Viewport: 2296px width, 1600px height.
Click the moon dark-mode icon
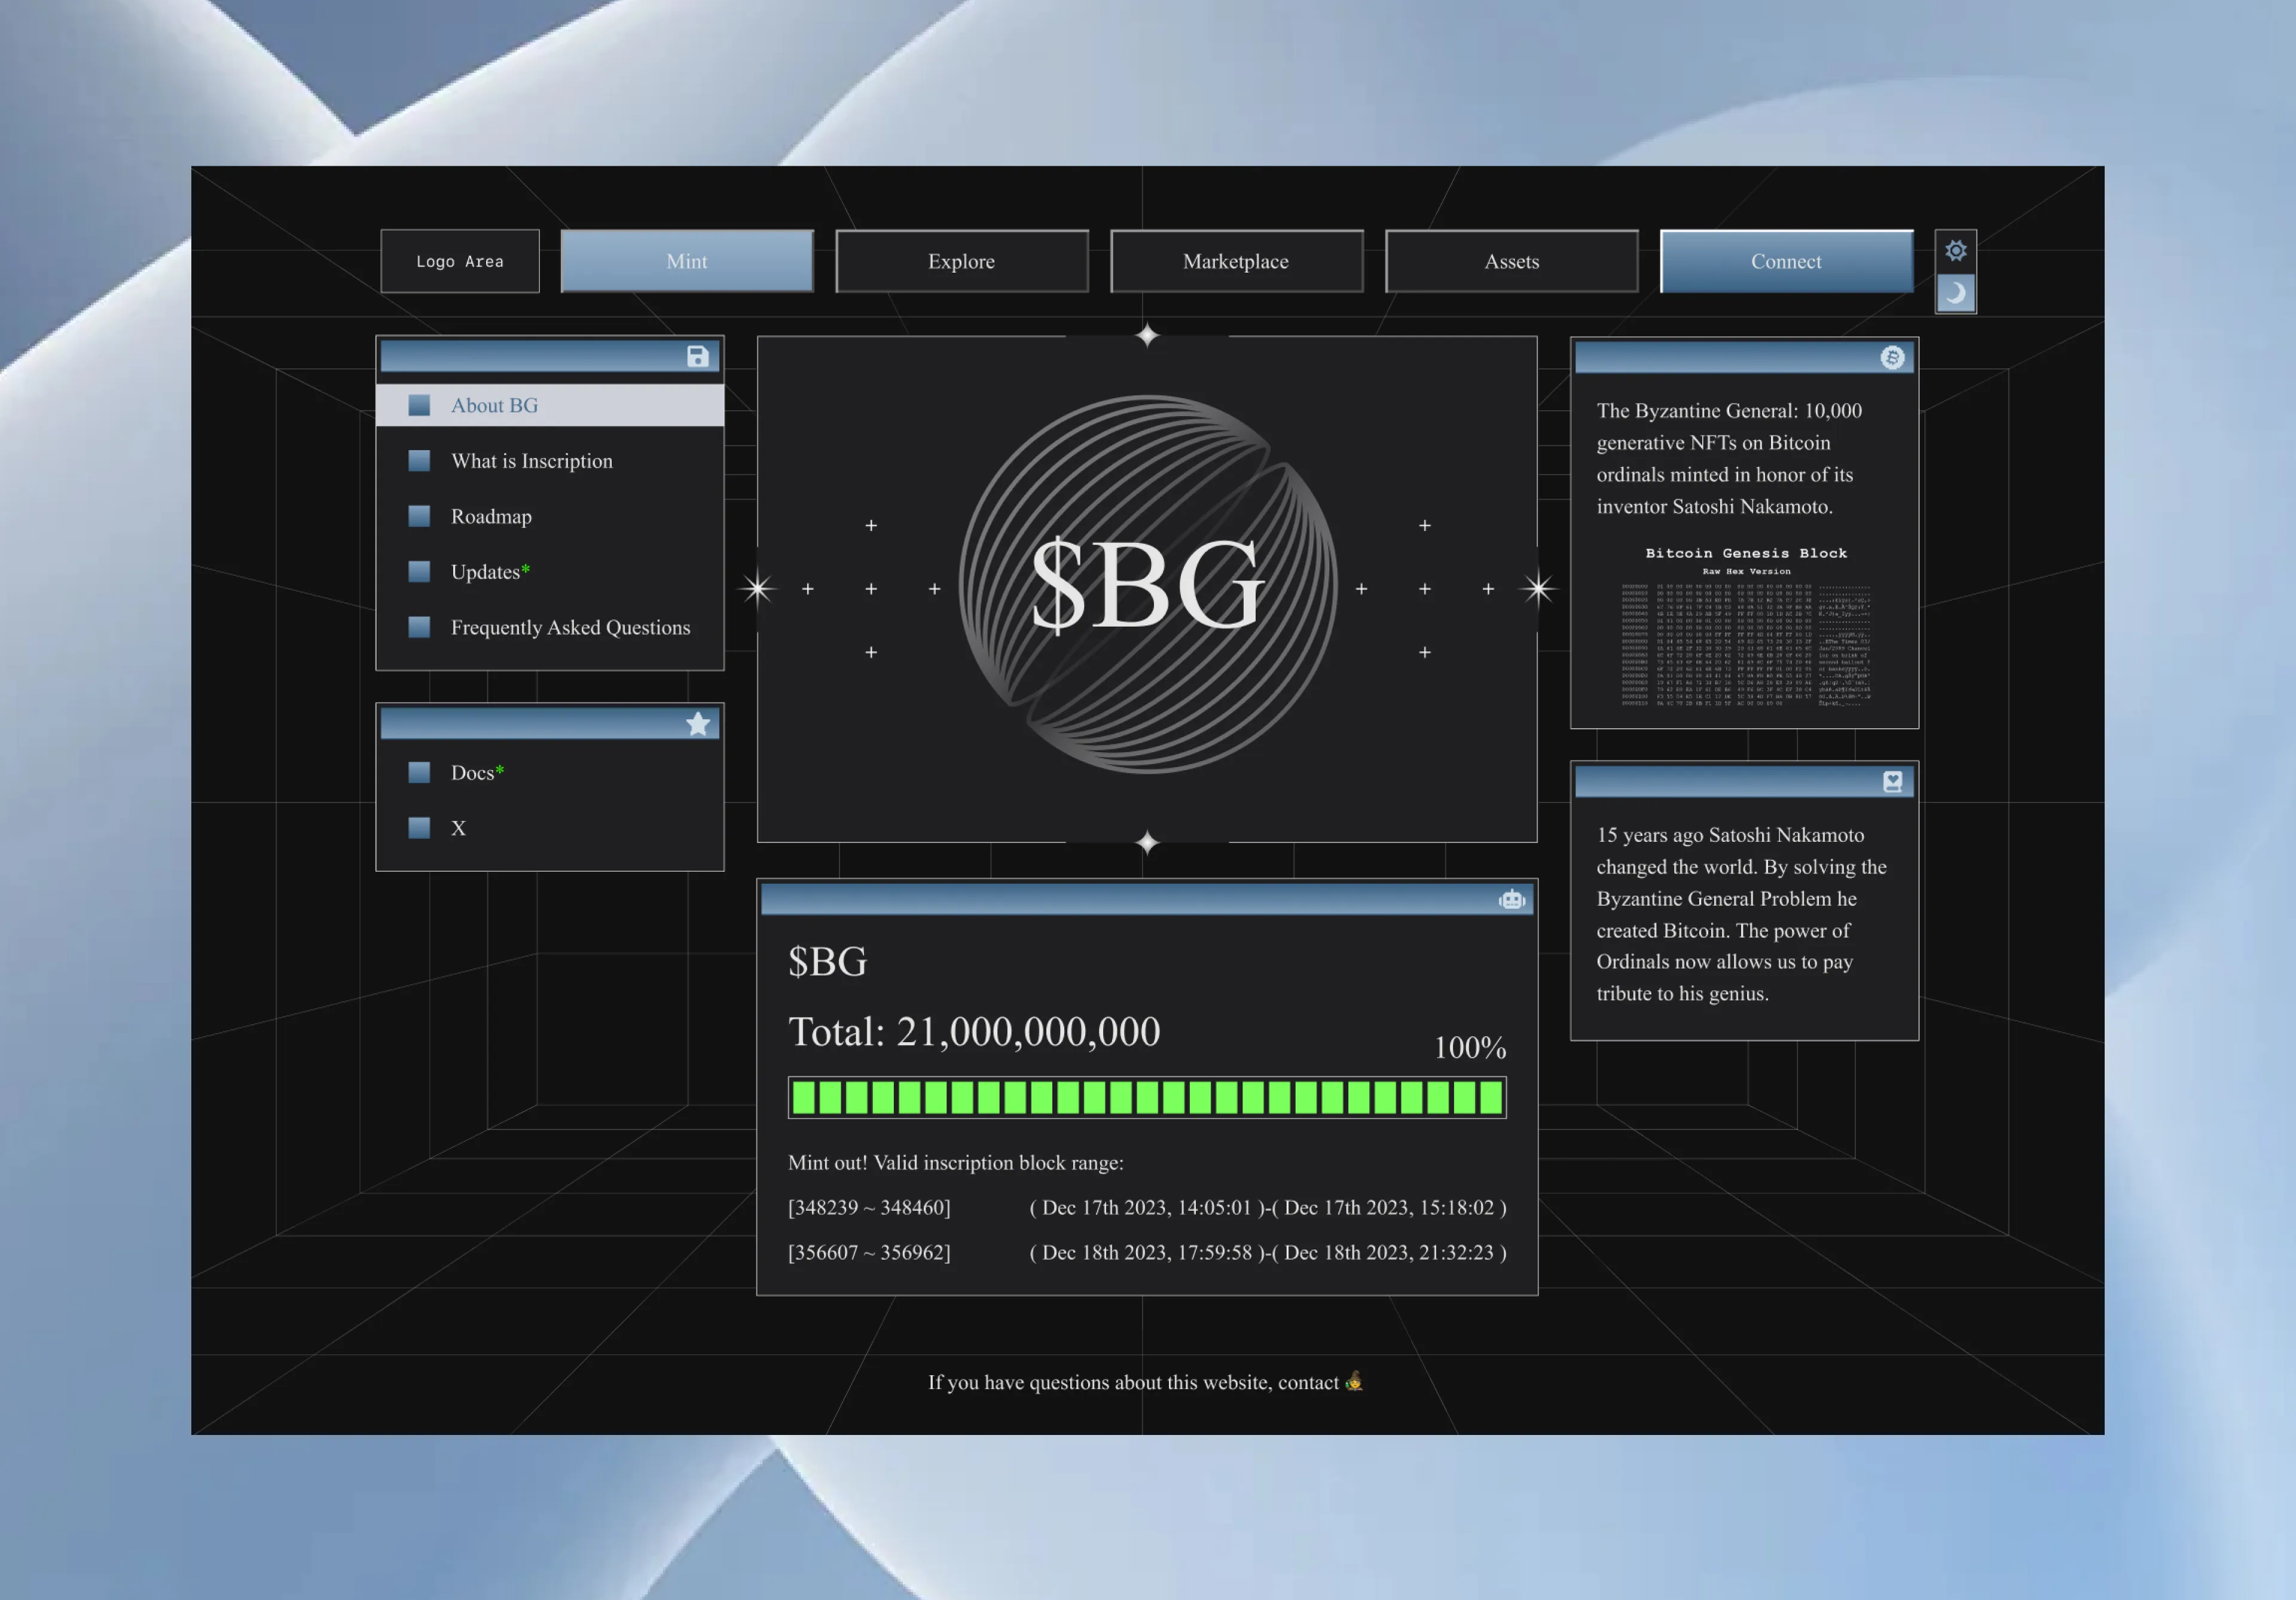click(x=1955, y=293)
